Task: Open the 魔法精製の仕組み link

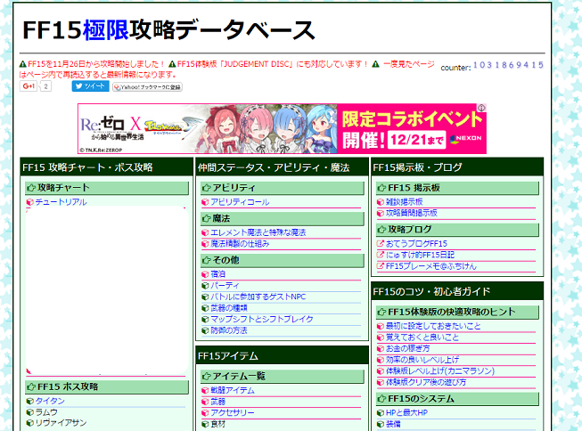Action: [240, 244]
